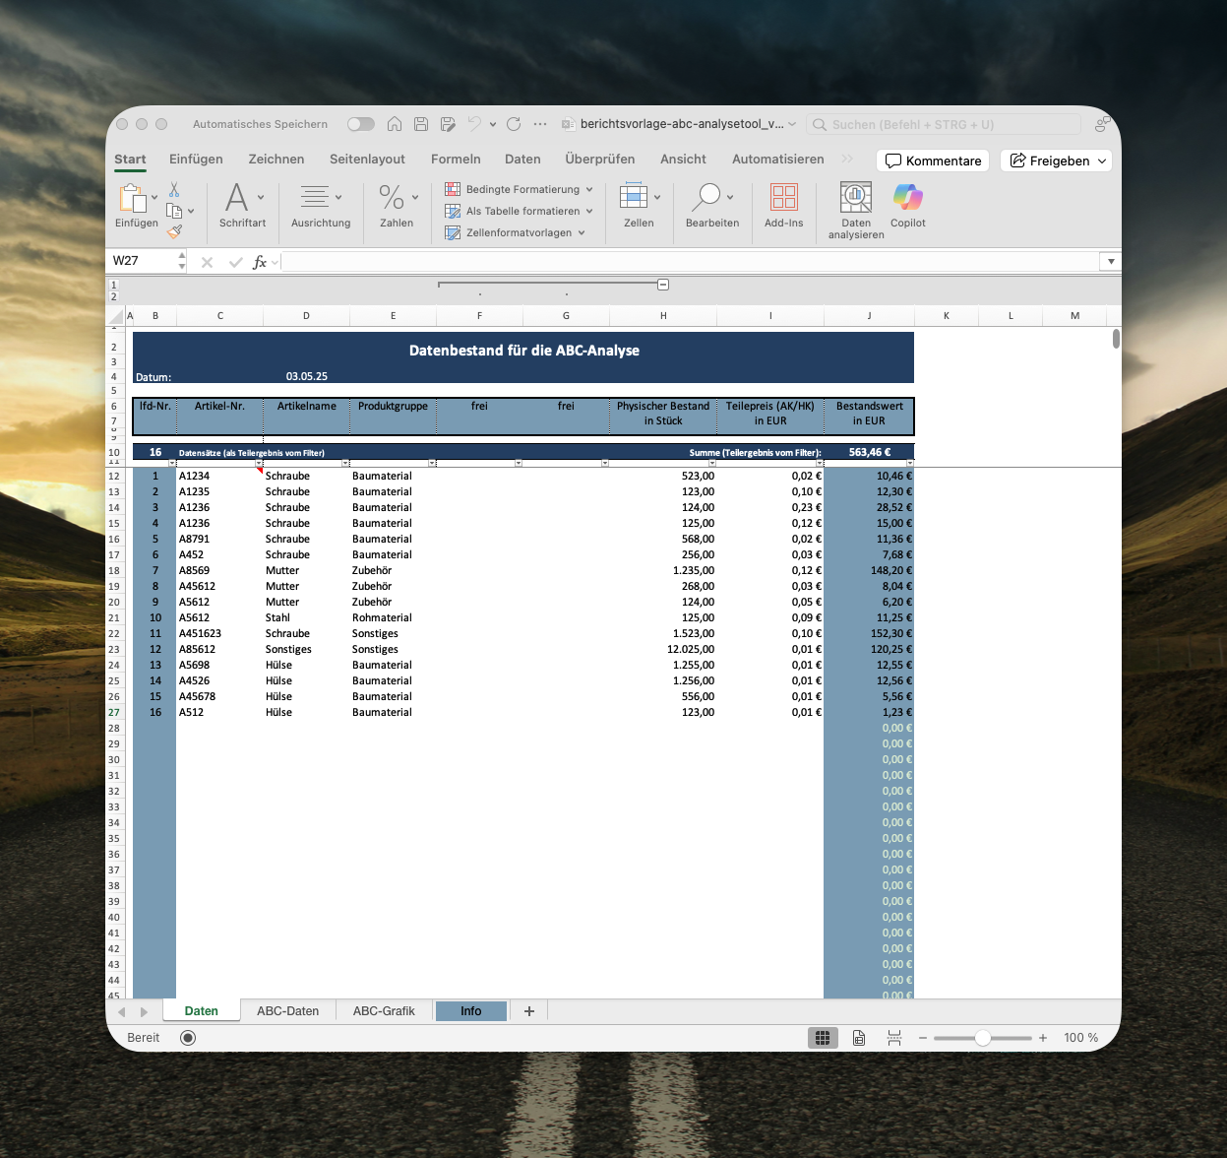The width and height of the screenshot is (1227, 1158).
Task: Open filter dropdown for Bestandswert column
Action: coord(910,463)
